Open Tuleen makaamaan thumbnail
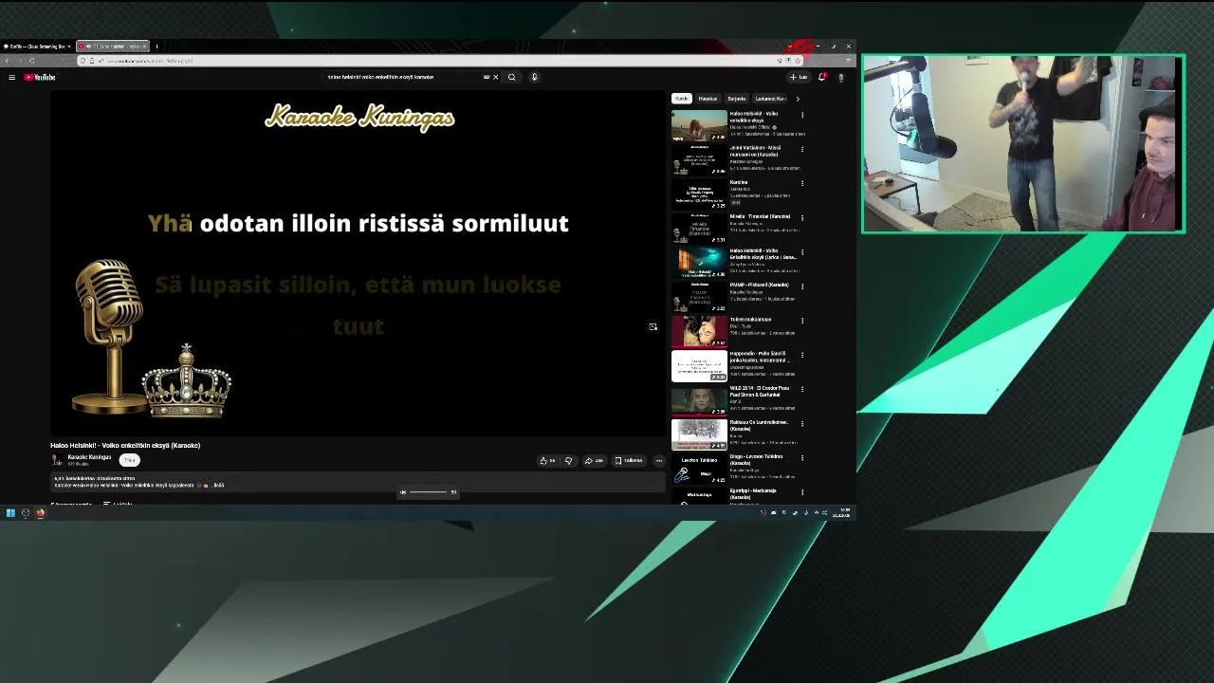 [x=699, y=332]
